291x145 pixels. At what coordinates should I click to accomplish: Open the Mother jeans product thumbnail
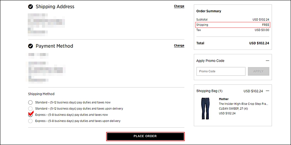(205, 109)
